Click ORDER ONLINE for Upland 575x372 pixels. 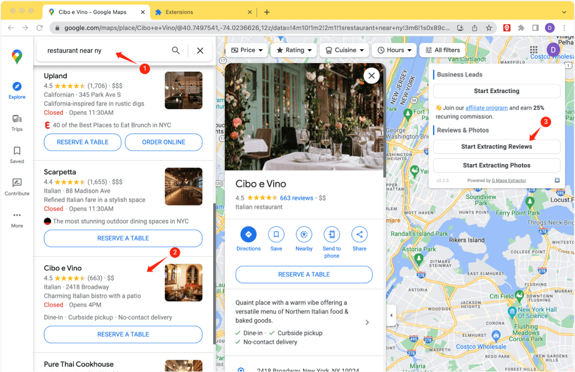click(x=163, y=142)
